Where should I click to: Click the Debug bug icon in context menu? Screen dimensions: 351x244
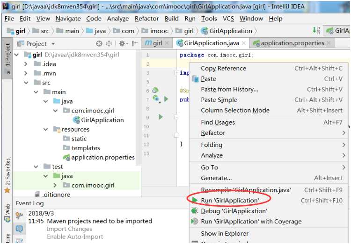tap(194, 211)
